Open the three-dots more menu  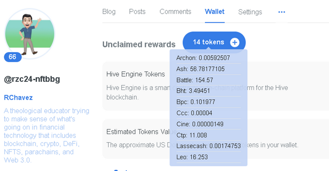pos(281,12)
